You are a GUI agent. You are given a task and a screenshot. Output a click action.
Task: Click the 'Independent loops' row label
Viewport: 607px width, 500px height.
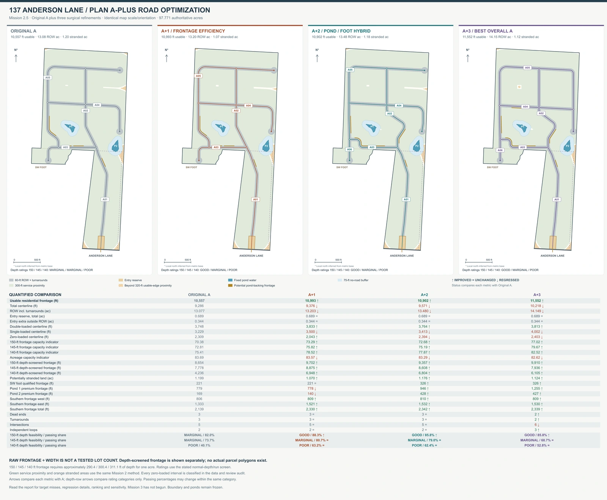pos(24,430)
